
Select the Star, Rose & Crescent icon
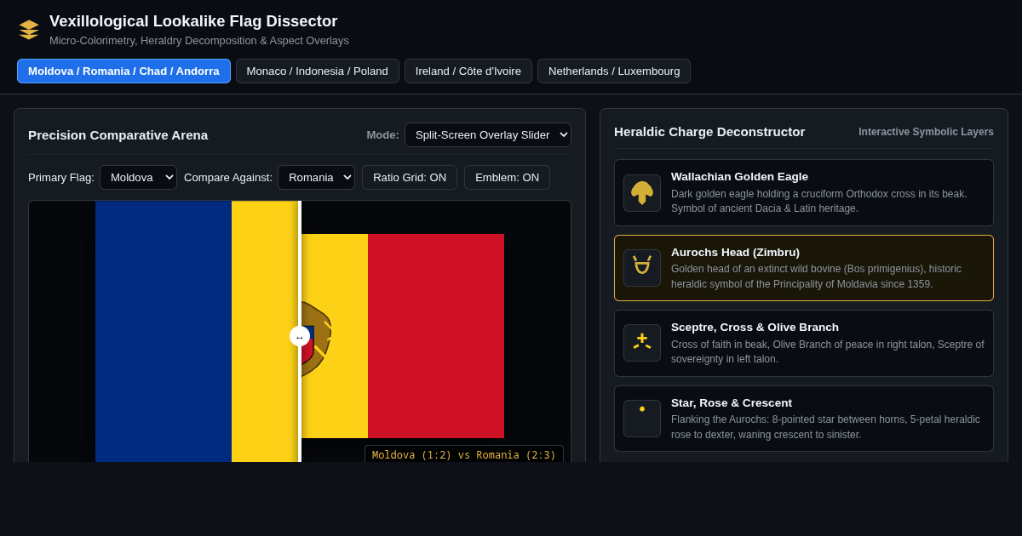click(x=642, y=419)
